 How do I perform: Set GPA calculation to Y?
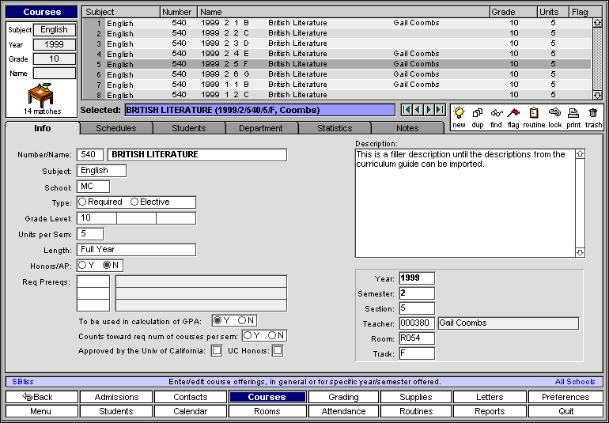(x=217, y=320)
